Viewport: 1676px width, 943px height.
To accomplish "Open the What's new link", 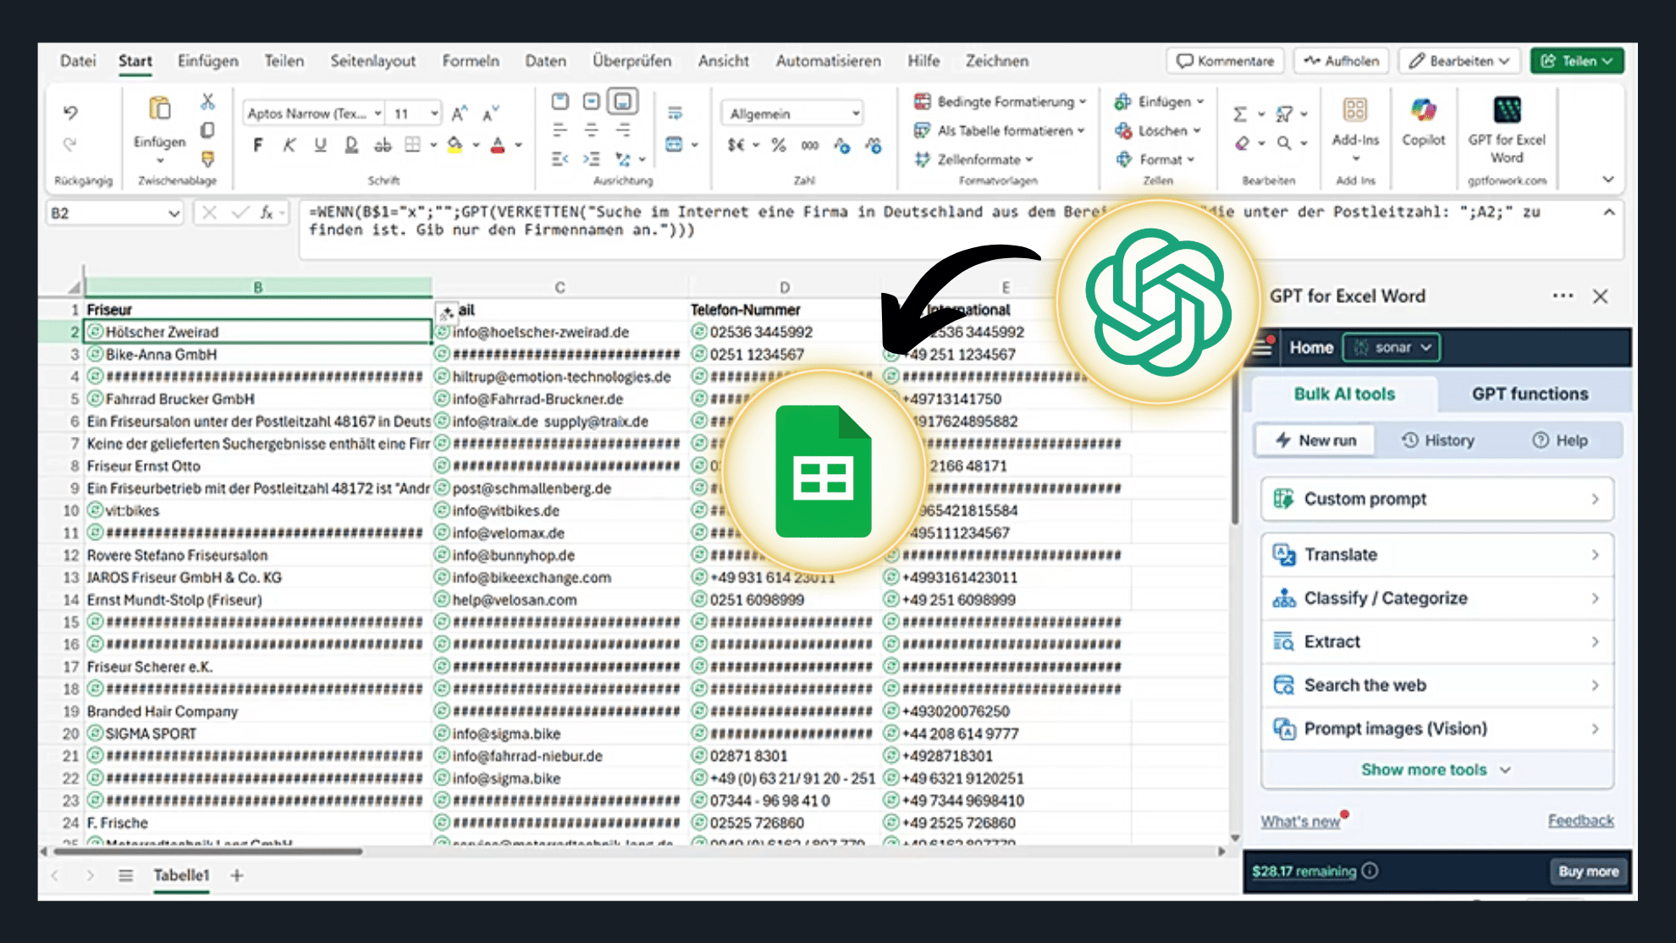I will click(1299, 820).
